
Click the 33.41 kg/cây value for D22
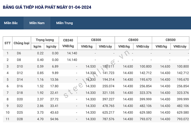pos(54,106)
